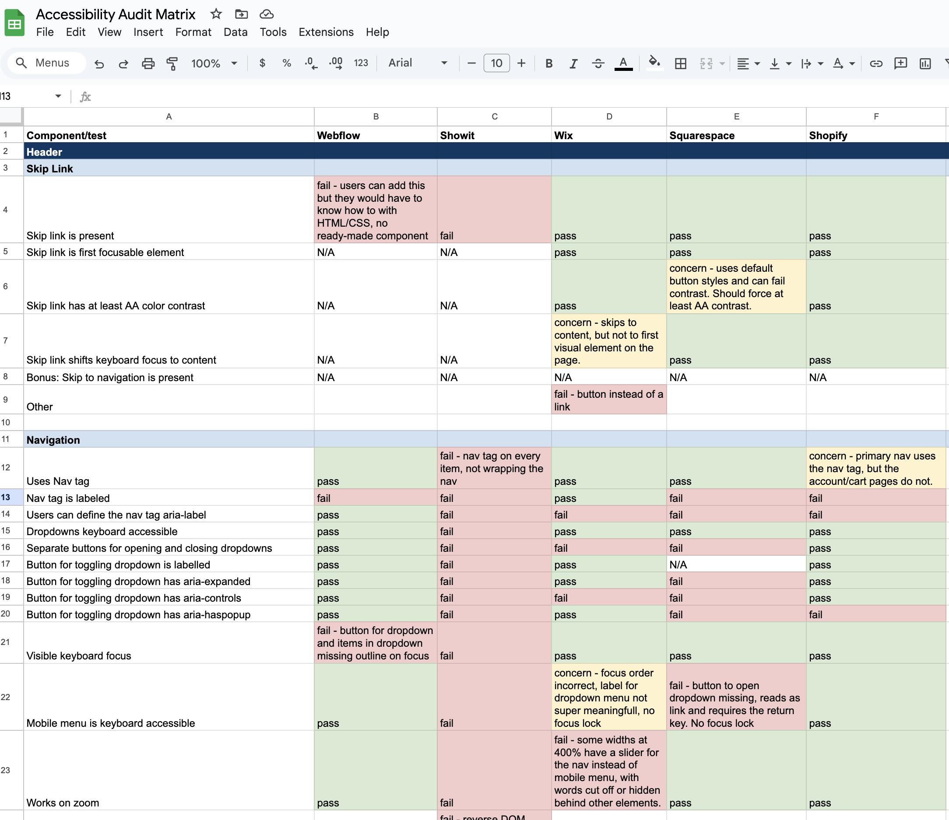The height and width of the screenshot is (820, 949).
Task: Click the insert comment icon
Action: click(900, 63)
